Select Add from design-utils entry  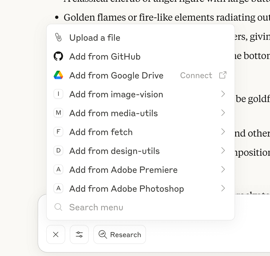pos(114,151)
